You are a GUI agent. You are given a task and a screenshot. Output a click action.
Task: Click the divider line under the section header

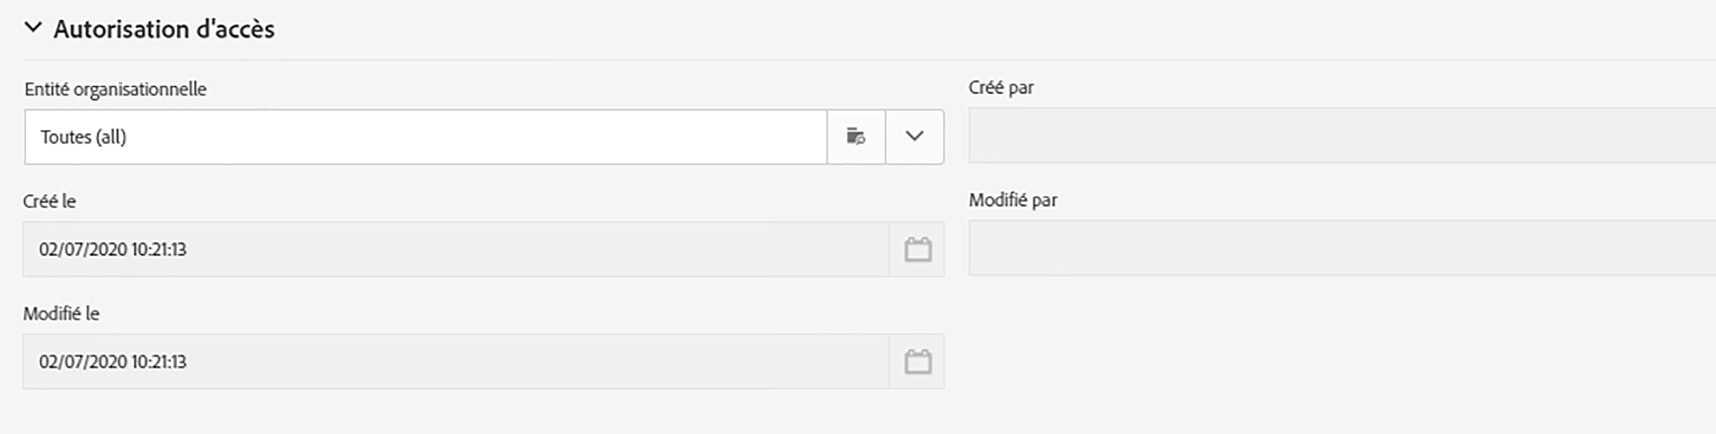[866, 60]
